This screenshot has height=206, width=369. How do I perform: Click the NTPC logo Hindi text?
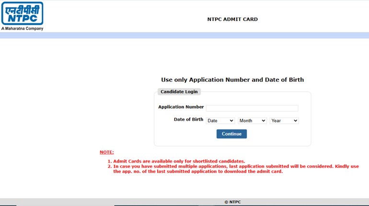click(x=22, y=9)
